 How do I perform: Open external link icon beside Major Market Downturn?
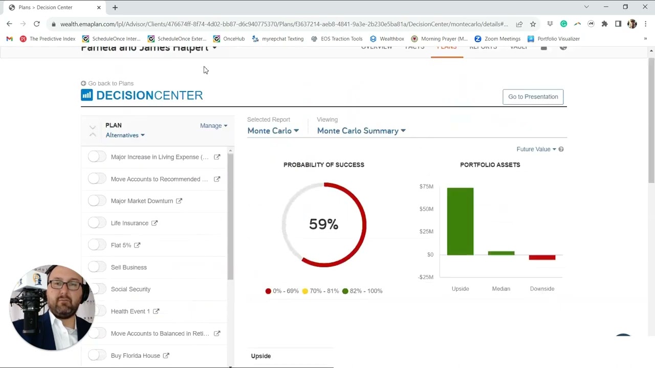179,201
